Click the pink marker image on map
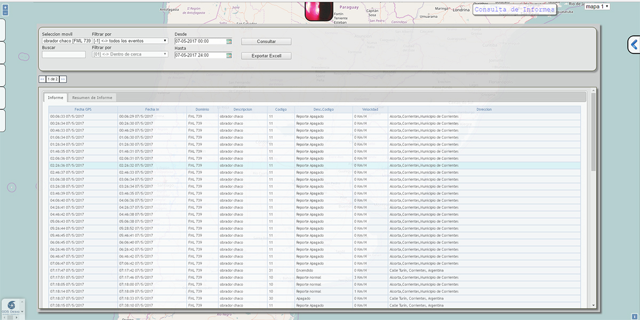Screen dimensions: 640x320 coord(318,11)
